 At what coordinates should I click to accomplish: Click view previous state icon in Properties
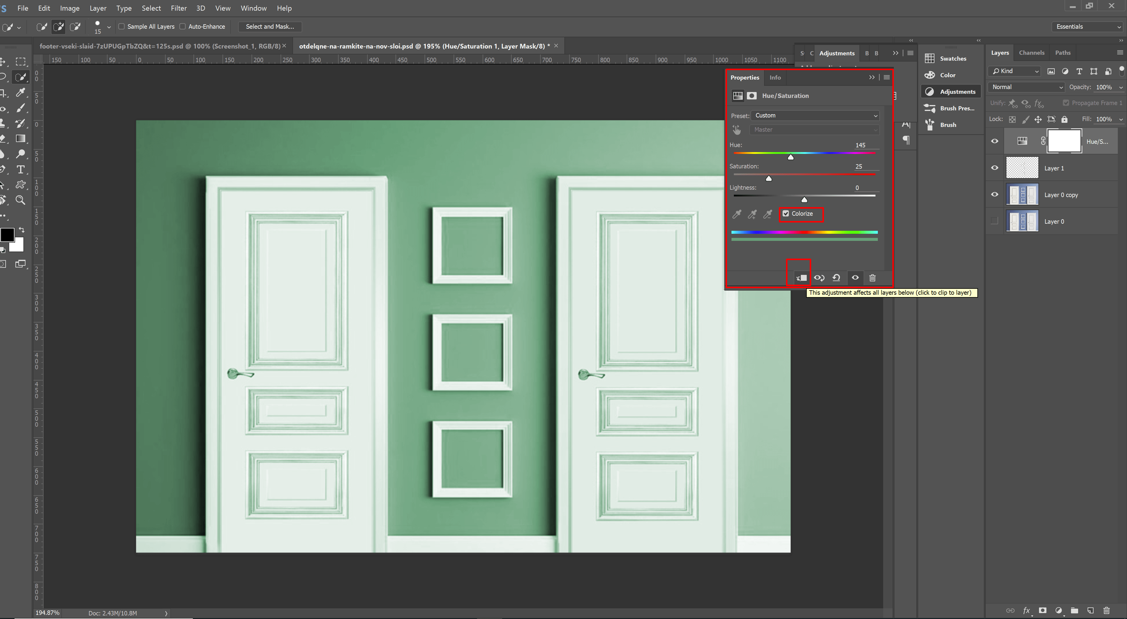(819, 278)
